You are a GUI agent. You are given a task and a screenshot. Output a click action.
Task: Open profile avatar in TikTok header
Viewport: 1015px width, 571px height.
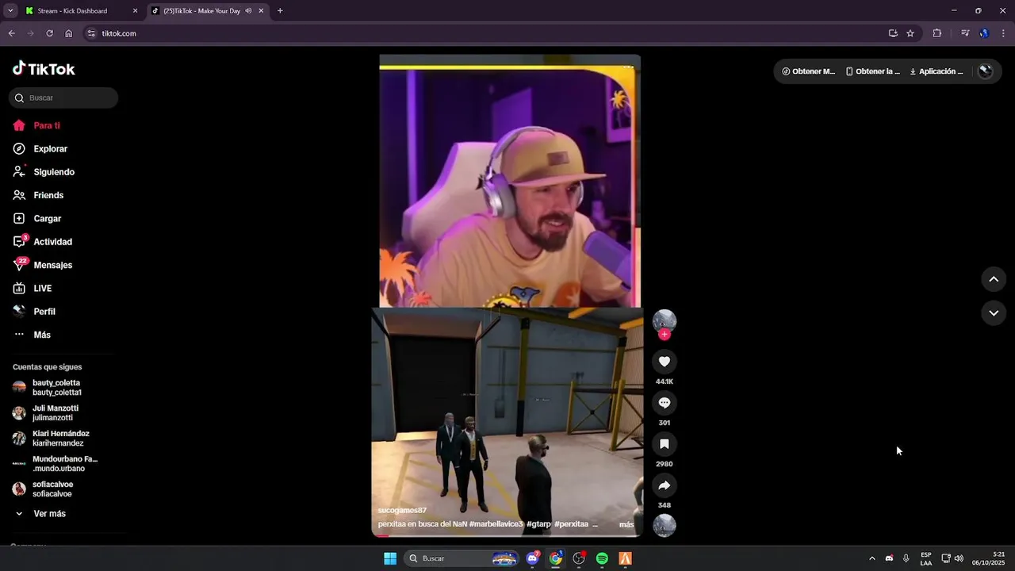coord(986,71)
